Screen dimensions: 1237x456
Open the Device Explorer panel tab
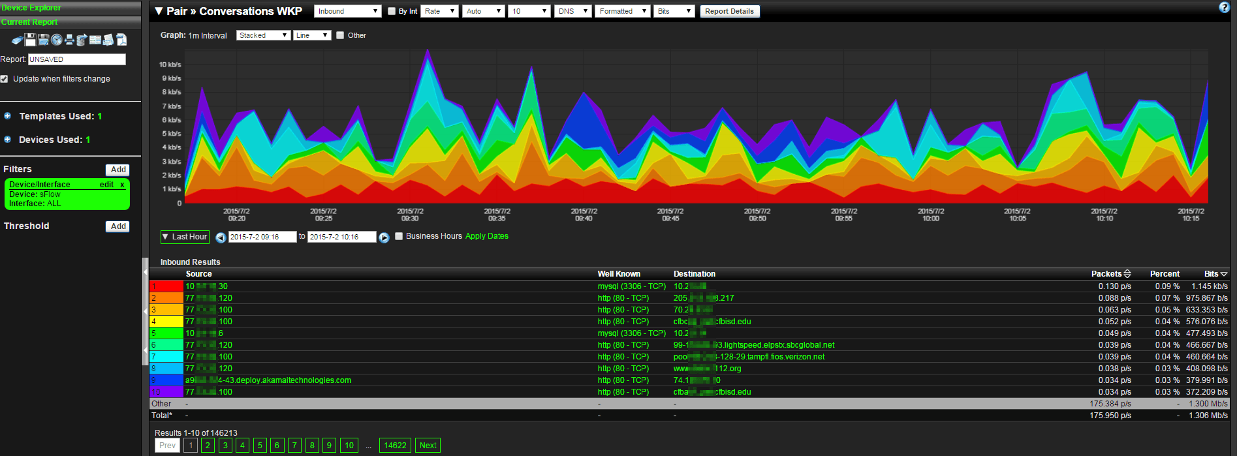70,7
